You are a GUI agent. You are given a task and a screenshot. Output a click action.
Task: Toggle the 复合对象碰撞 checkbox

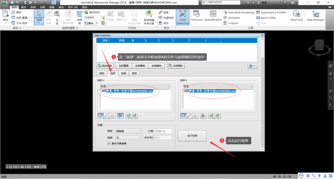pyautogui.click(x=109, y=143)
